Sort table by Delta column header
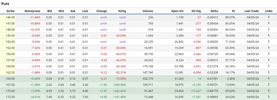The height and width of the screenshot is (100, 277). click(214, 11)
